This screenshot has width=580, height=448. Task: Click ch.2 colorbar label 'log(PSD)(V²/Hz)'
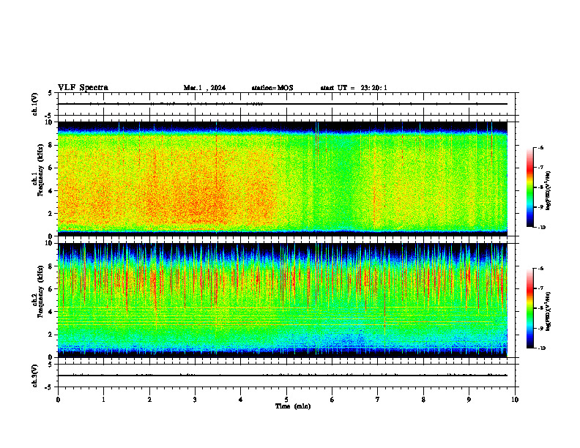tap(549, 312)
